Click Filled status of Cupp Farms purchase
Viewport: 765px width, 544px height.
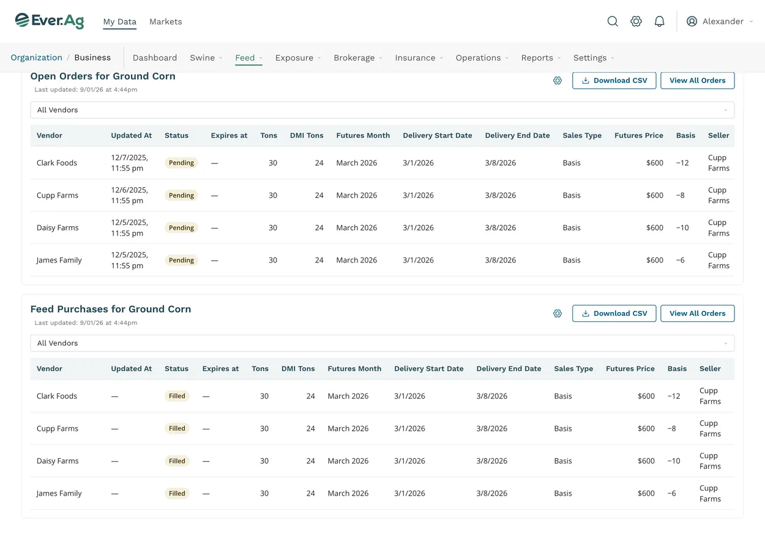(x=177, y=428)
